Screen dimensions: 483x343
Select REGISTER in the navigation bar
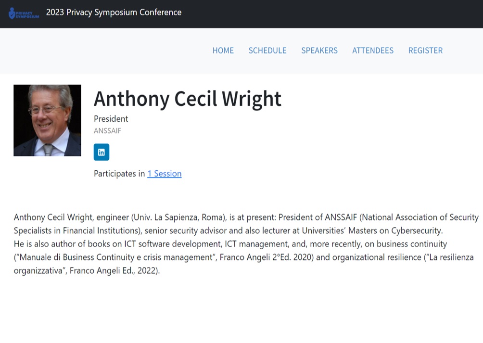(425, 51)
